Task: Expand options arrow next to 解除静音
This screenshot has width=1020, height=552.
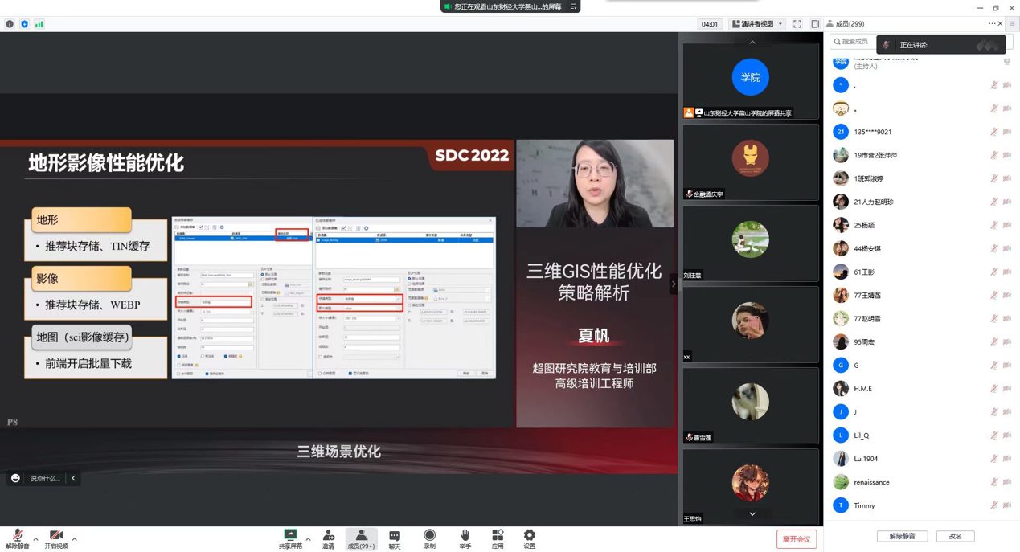Action: [x=35, y=539]
